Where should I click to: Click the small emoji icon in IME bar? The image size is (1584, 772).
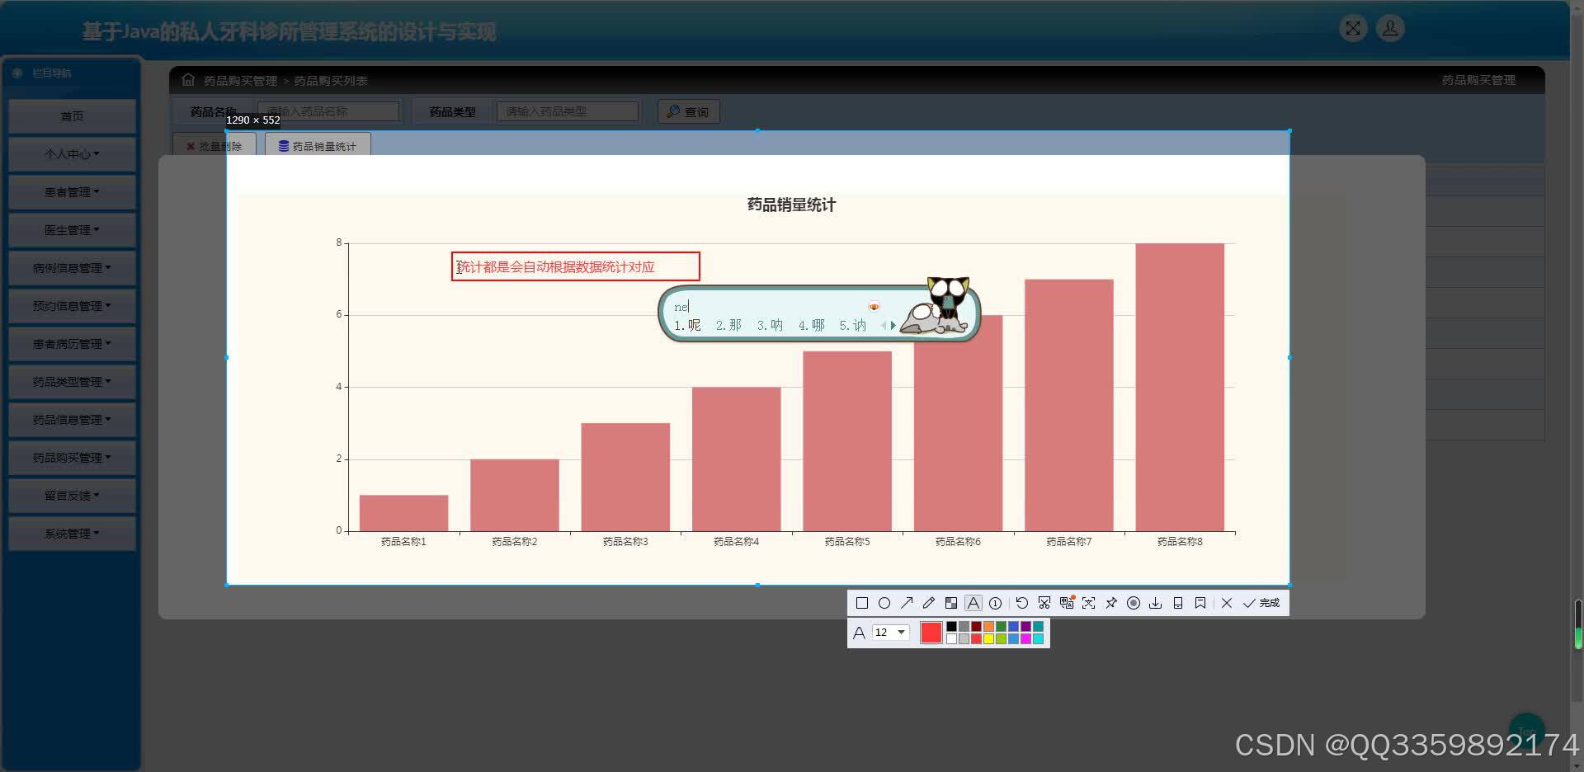click(x=874, y=307)
